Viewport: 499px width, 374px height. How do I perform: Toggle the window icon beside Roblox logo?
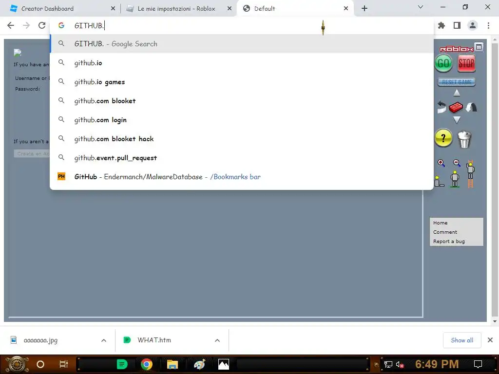click(479, 47)
